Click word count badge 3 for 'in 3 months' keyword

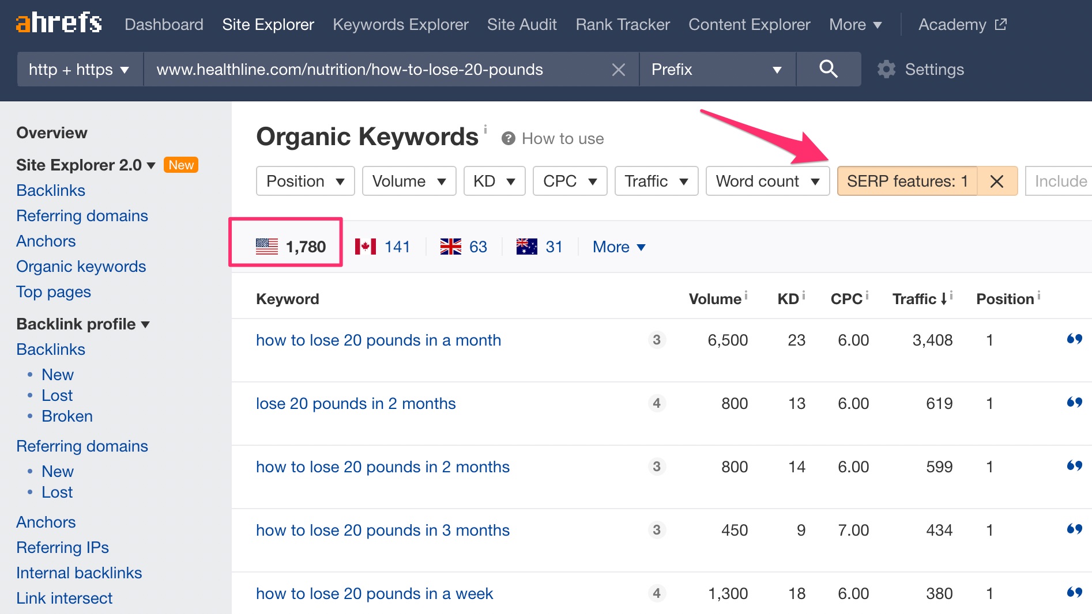point(657,530)
